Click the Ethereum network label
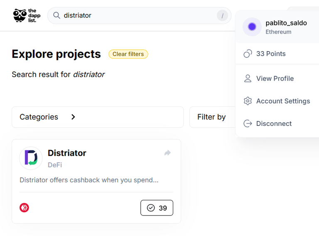The image size is (319, 236). [x=278, y=32]
